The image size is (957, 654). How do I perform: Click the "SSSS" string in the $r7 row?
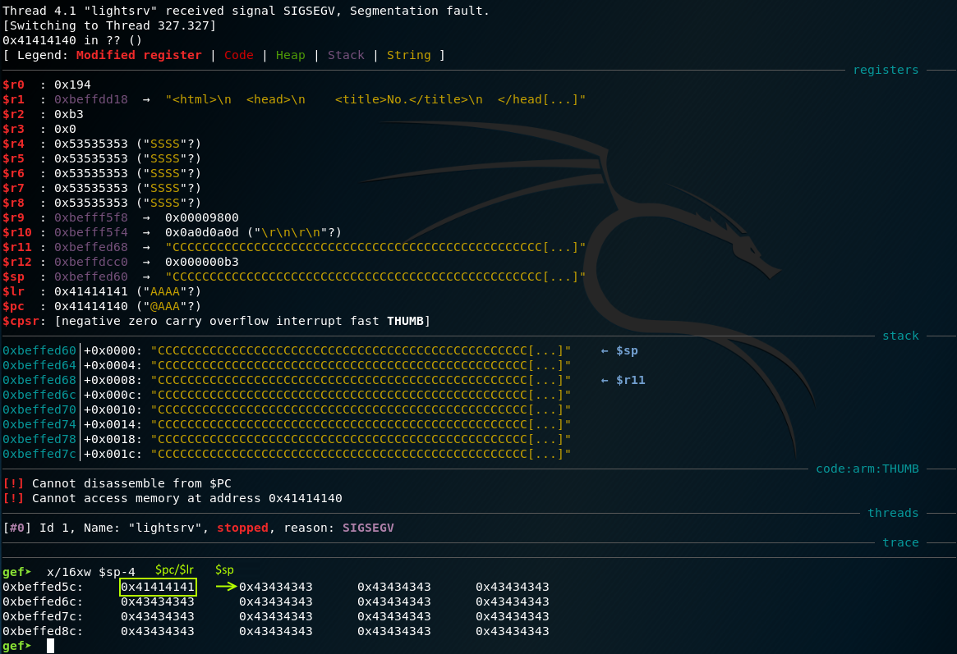tap(165, 188)
